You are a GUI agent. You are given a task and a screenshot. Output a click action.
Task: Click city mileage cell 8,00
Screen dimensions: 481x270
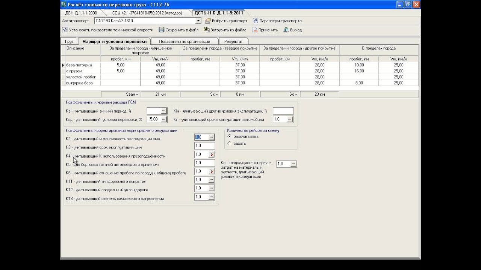359,83
